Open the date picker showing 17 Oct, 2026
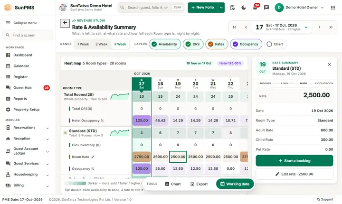This screenshot has width=342, height=204. 282,27
